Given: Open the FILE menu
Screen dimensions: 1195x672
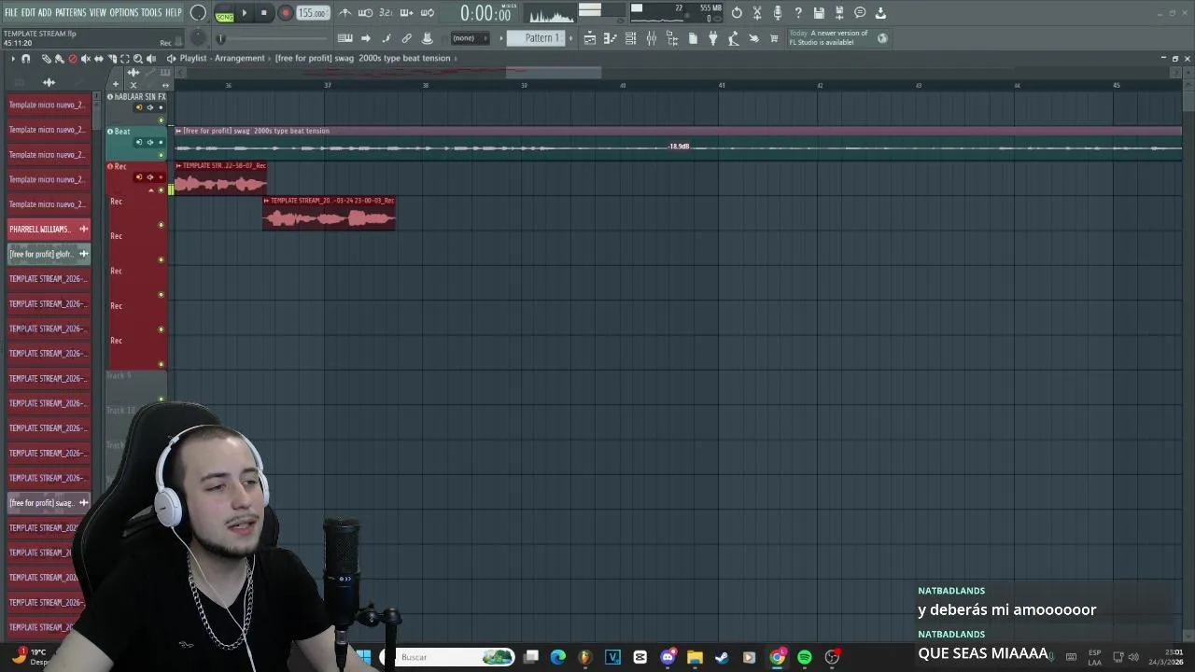Looking at the screenshot, I should click(x=11, y=13).
